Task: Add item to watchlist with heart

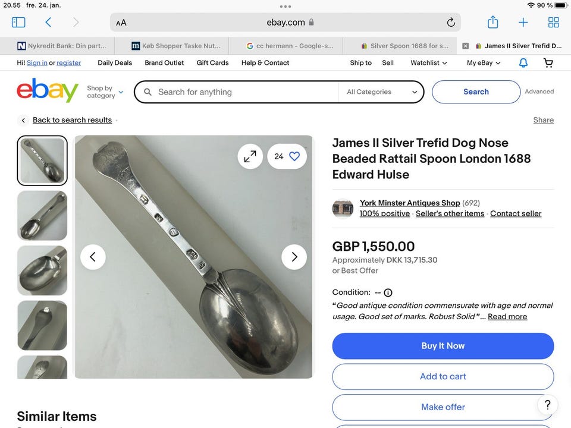Action: pos(294,156)
